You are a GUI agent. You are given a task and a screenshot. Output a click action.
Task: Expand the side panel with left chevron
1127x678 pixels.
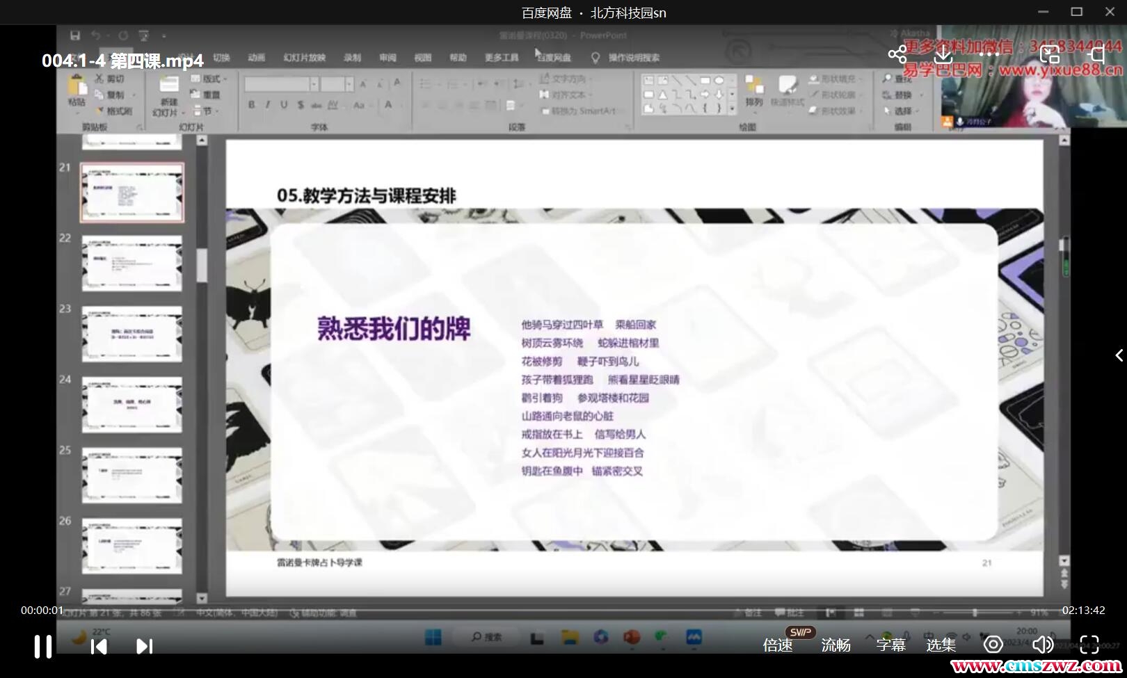pos(1119,355)
